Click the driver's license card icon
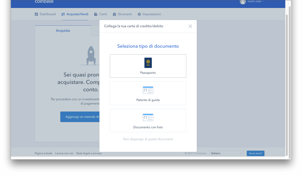Viewport: 302px width, 175px height. (x=148, y=90)
